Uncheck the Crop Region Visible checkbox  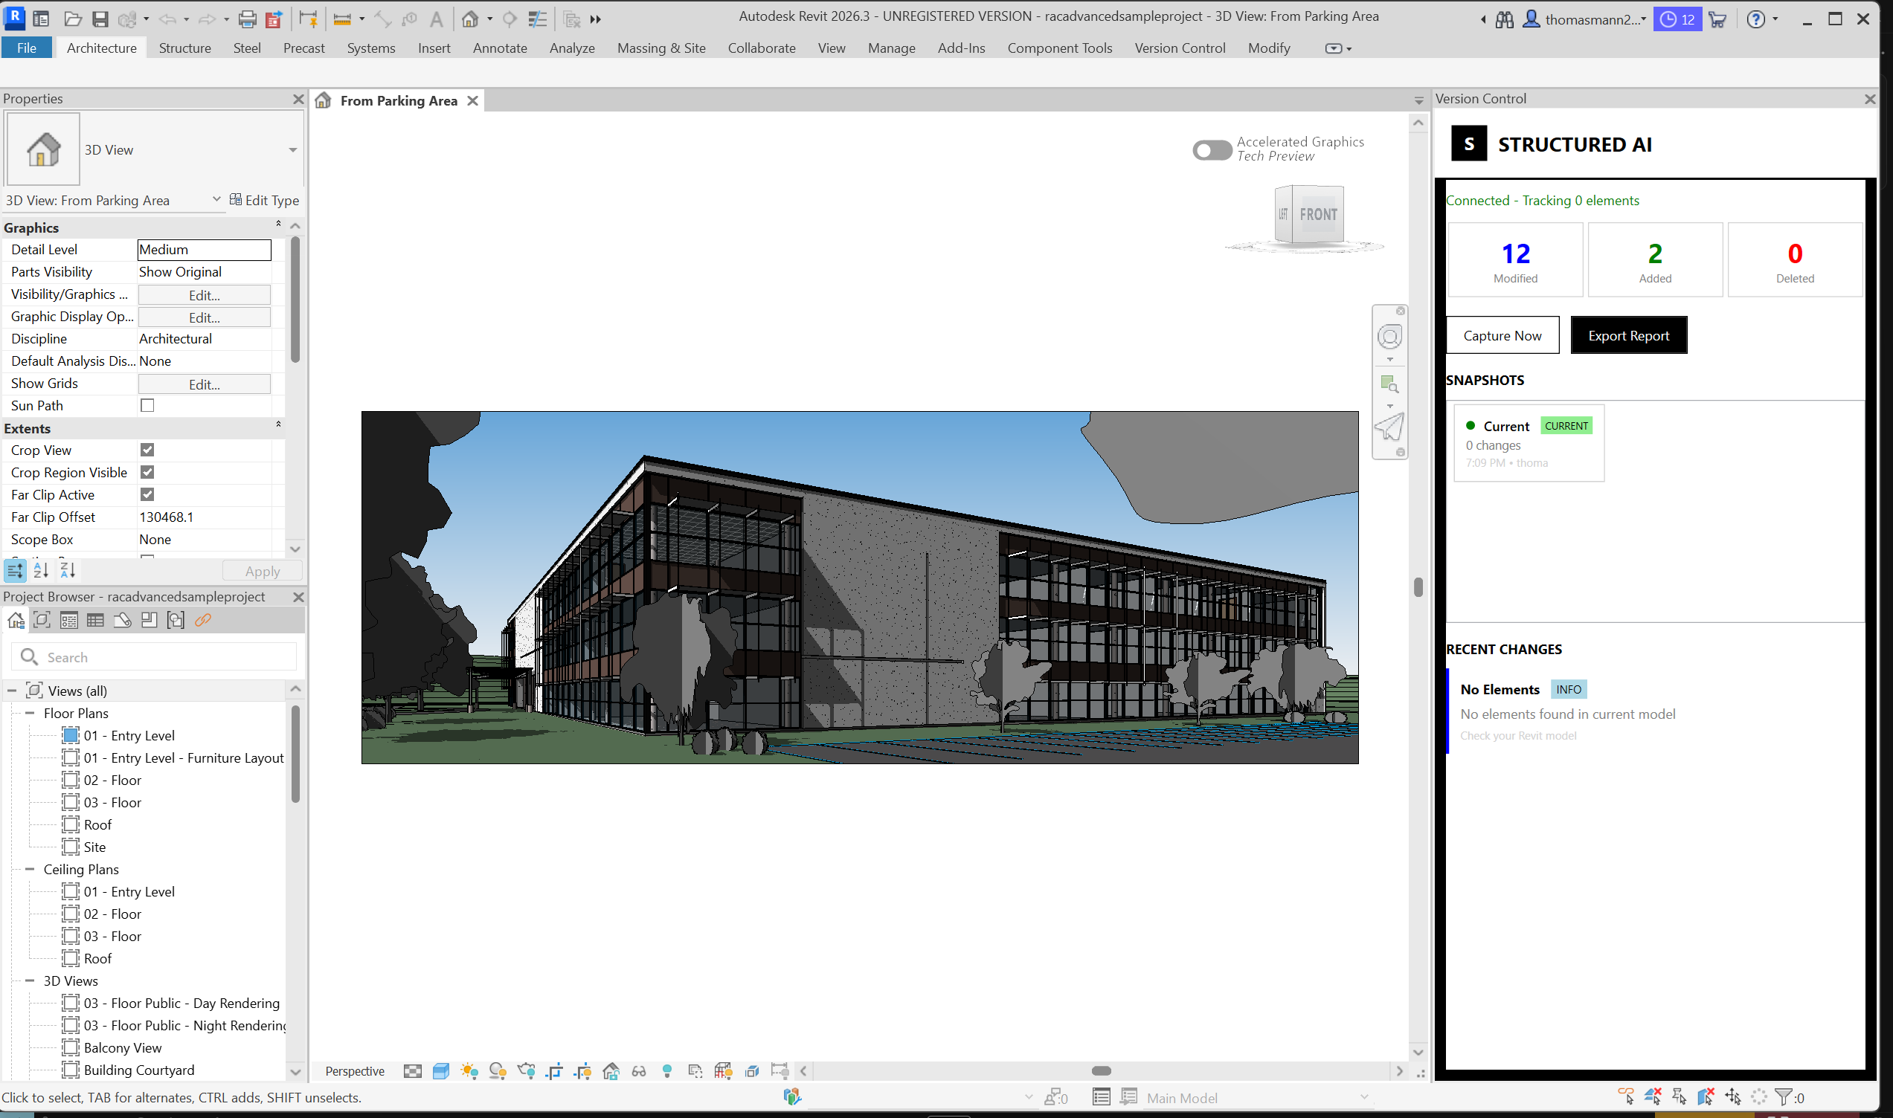[148, 472]
